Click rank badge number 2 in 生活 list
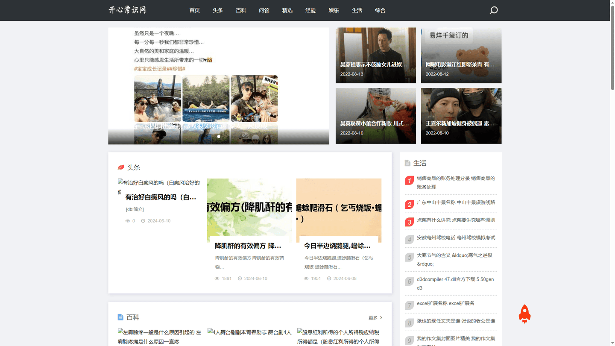The width and height of the screenshot is (615, 346). tap(409, 204)
